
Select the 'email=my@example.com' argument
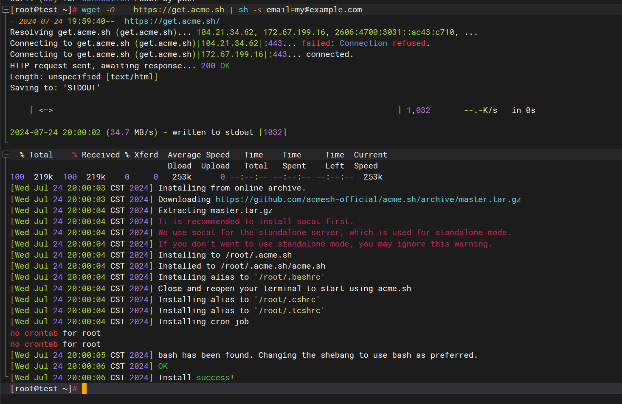click(x=314, y=10)
